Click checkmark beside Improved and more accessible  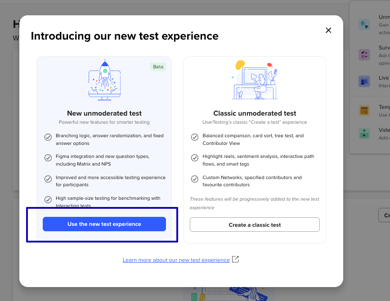pos(48,179)
